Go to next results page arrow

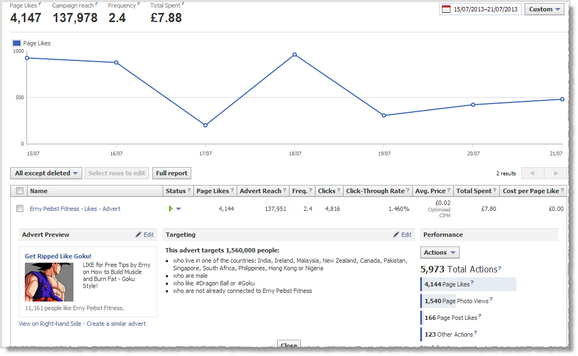[x=556, y=173]
